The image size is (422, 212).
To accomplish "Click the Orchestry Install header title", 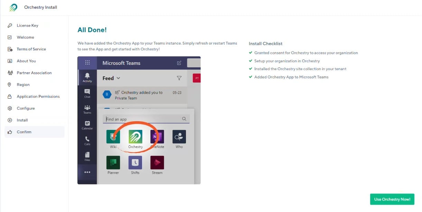I will point(40,7).
